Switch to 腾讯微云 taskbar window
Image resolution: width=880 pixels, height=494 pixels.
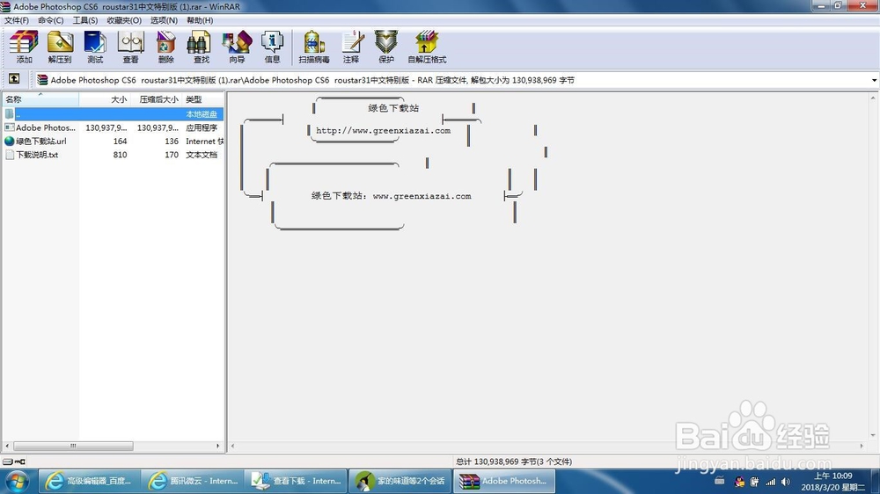pos(193,481)
